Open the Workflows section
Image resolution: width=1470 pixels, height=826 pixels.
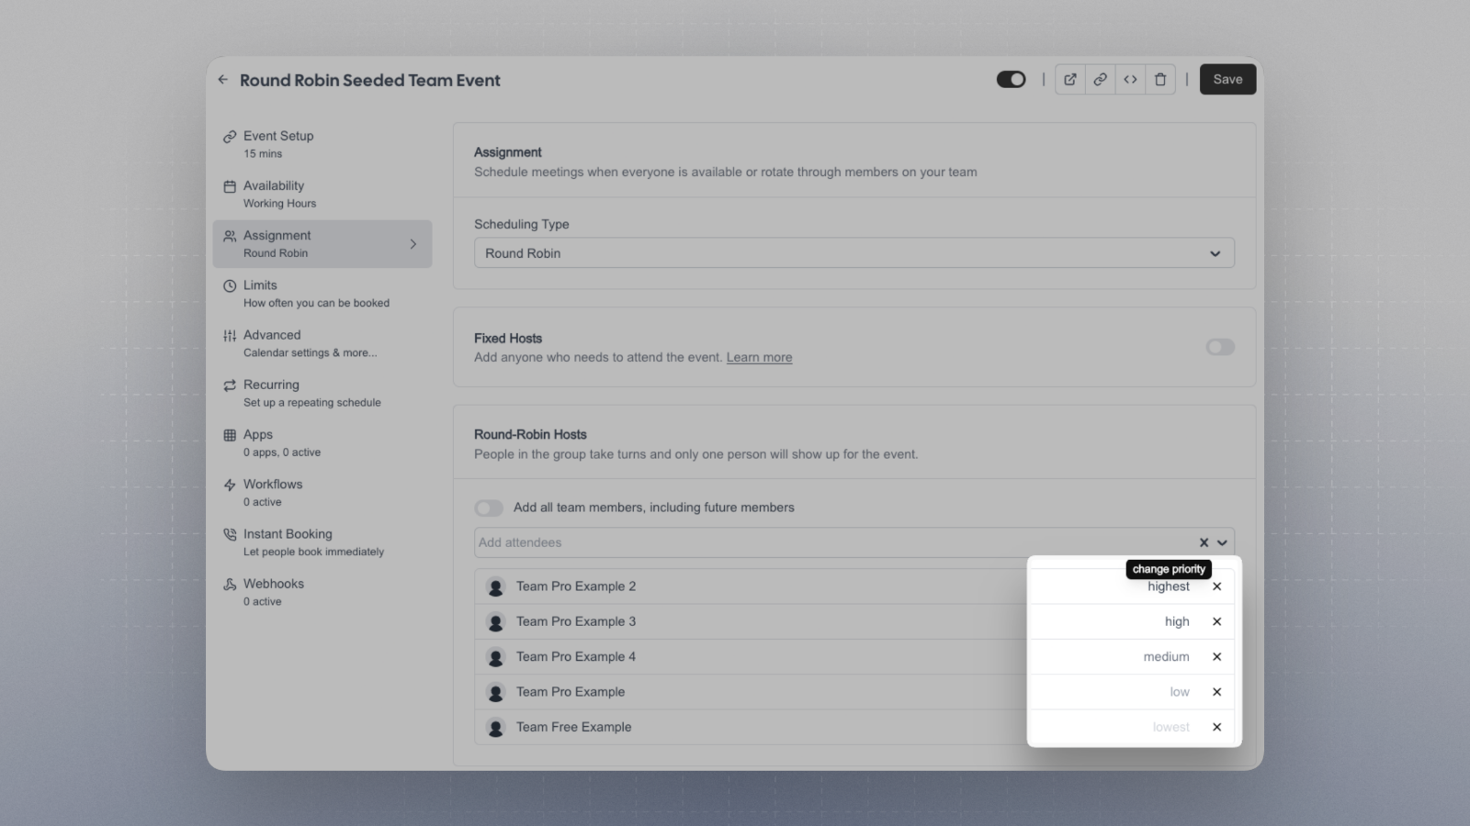[x=322, y=492]
